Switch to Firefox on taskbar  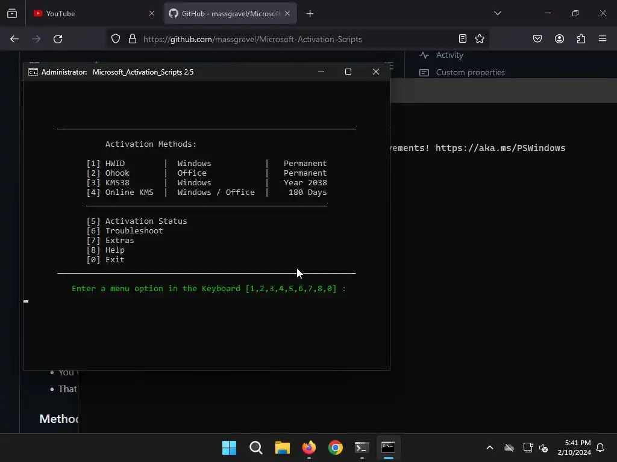click(309, 448)
